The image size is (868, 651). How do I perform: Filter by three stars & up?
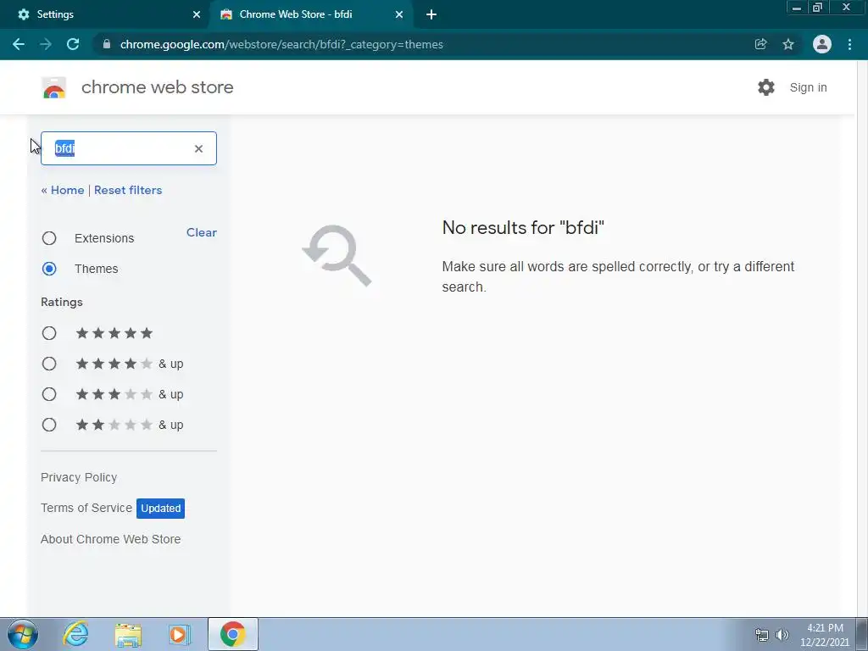click(x=49, y=394)
